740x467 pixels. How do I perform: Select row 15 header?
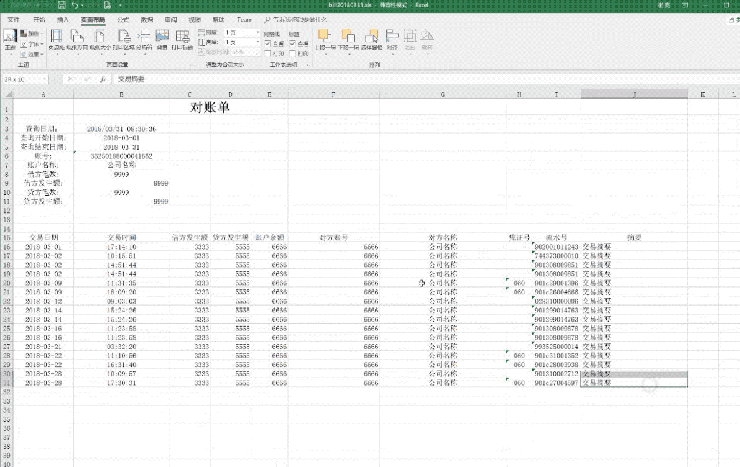pos(7,237)
